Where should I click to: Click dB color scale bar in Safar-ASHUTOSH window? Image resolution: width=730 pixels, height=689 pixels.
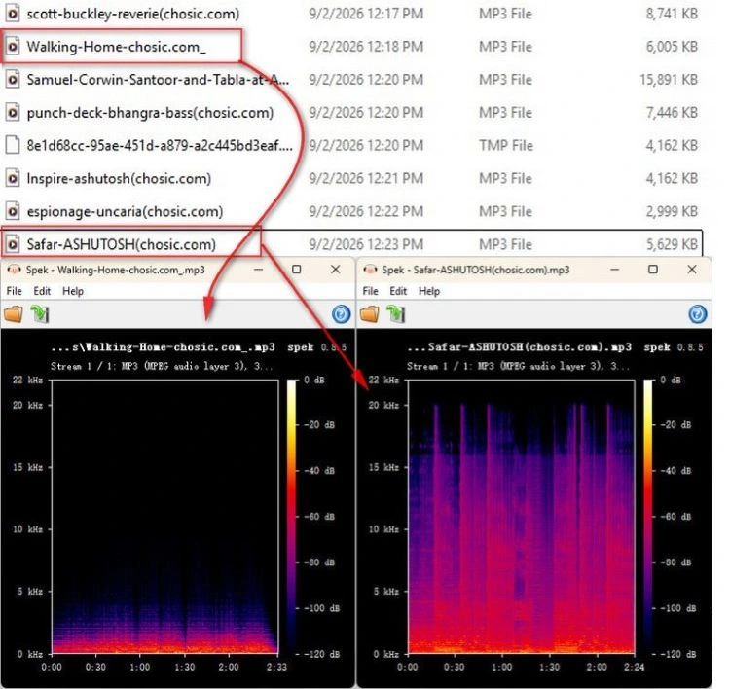pos(648,517)
